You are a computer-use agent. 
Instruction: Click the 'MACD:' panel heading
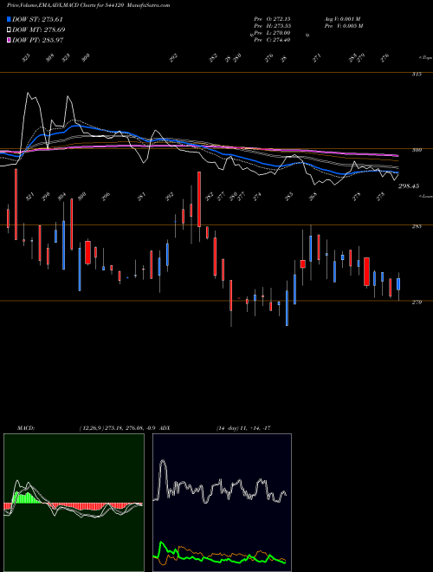[26, 428]
